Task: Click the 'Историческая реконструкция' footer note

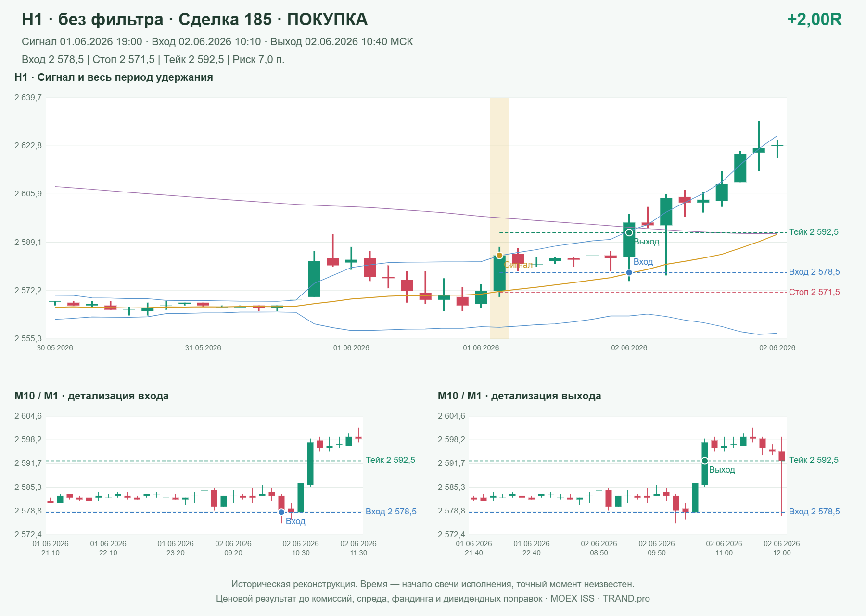Action: pos(433,584)
